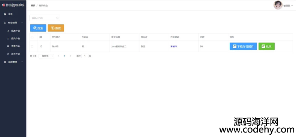Image resolution: width=296 pixels, height=137 pixels.
Task: Click the 提交作业 upload icon
Action: (x=8, y=38)
